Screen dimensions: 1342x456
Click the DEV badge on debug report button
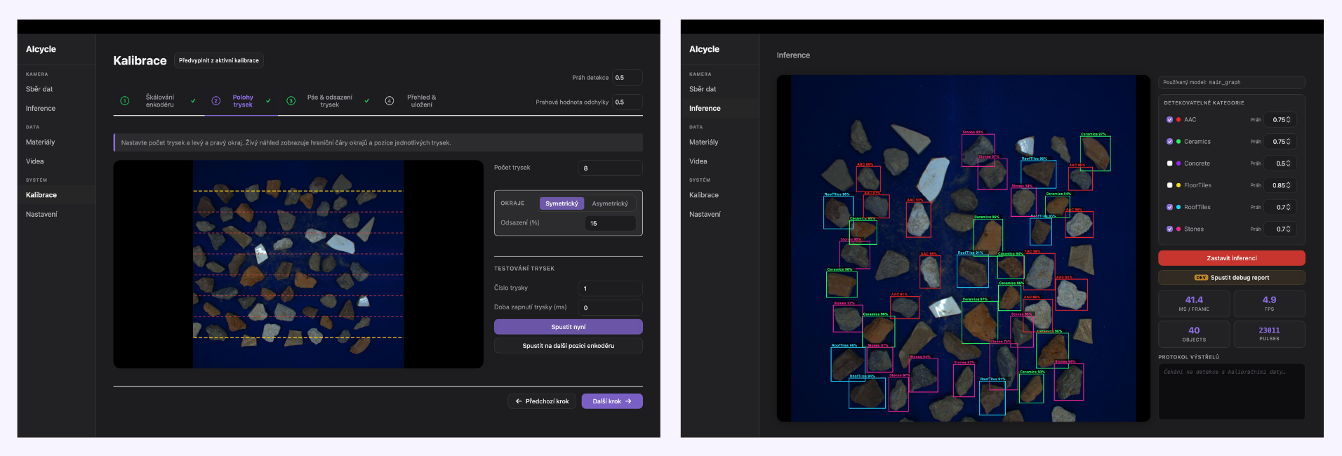[1201, 278]
